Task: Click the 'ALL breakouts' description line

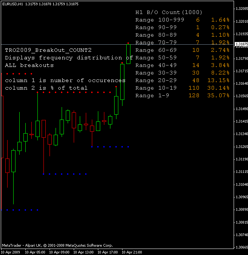Action: coord(29,65)
